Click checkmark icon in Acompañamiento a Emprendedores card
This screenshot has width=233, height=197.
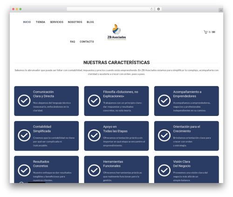[x=164, y=101]
